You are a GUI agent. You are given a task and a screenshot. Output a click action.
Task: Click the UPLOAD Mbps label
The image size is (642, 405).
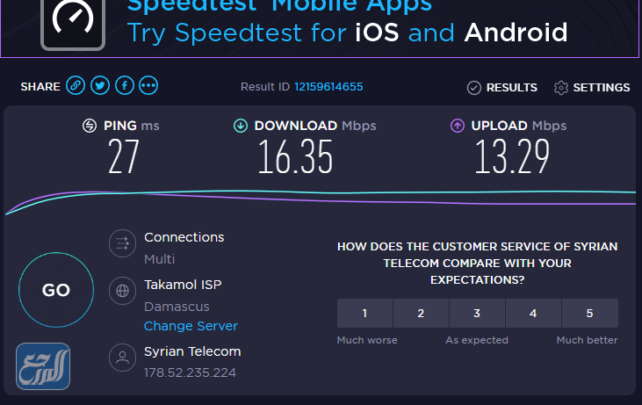tap(519, 126)
